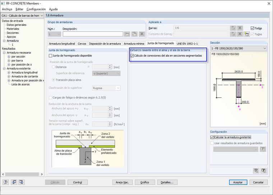The height and width of the screenshot is (195, 273).
Task: Open the CA1 case dropdown
Action: pos(42,16)
